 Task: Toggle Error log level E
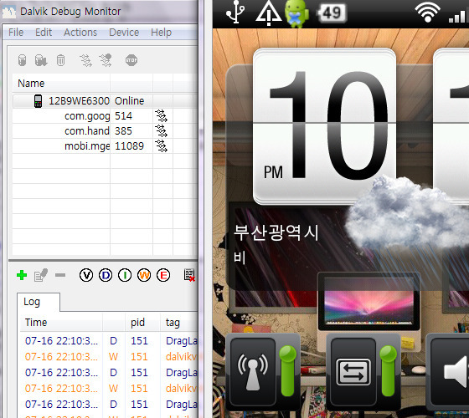click(163, 275)
